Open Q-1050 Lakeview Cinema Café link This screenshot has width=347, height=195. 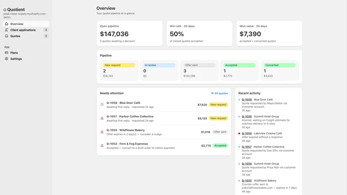(246, 133)
